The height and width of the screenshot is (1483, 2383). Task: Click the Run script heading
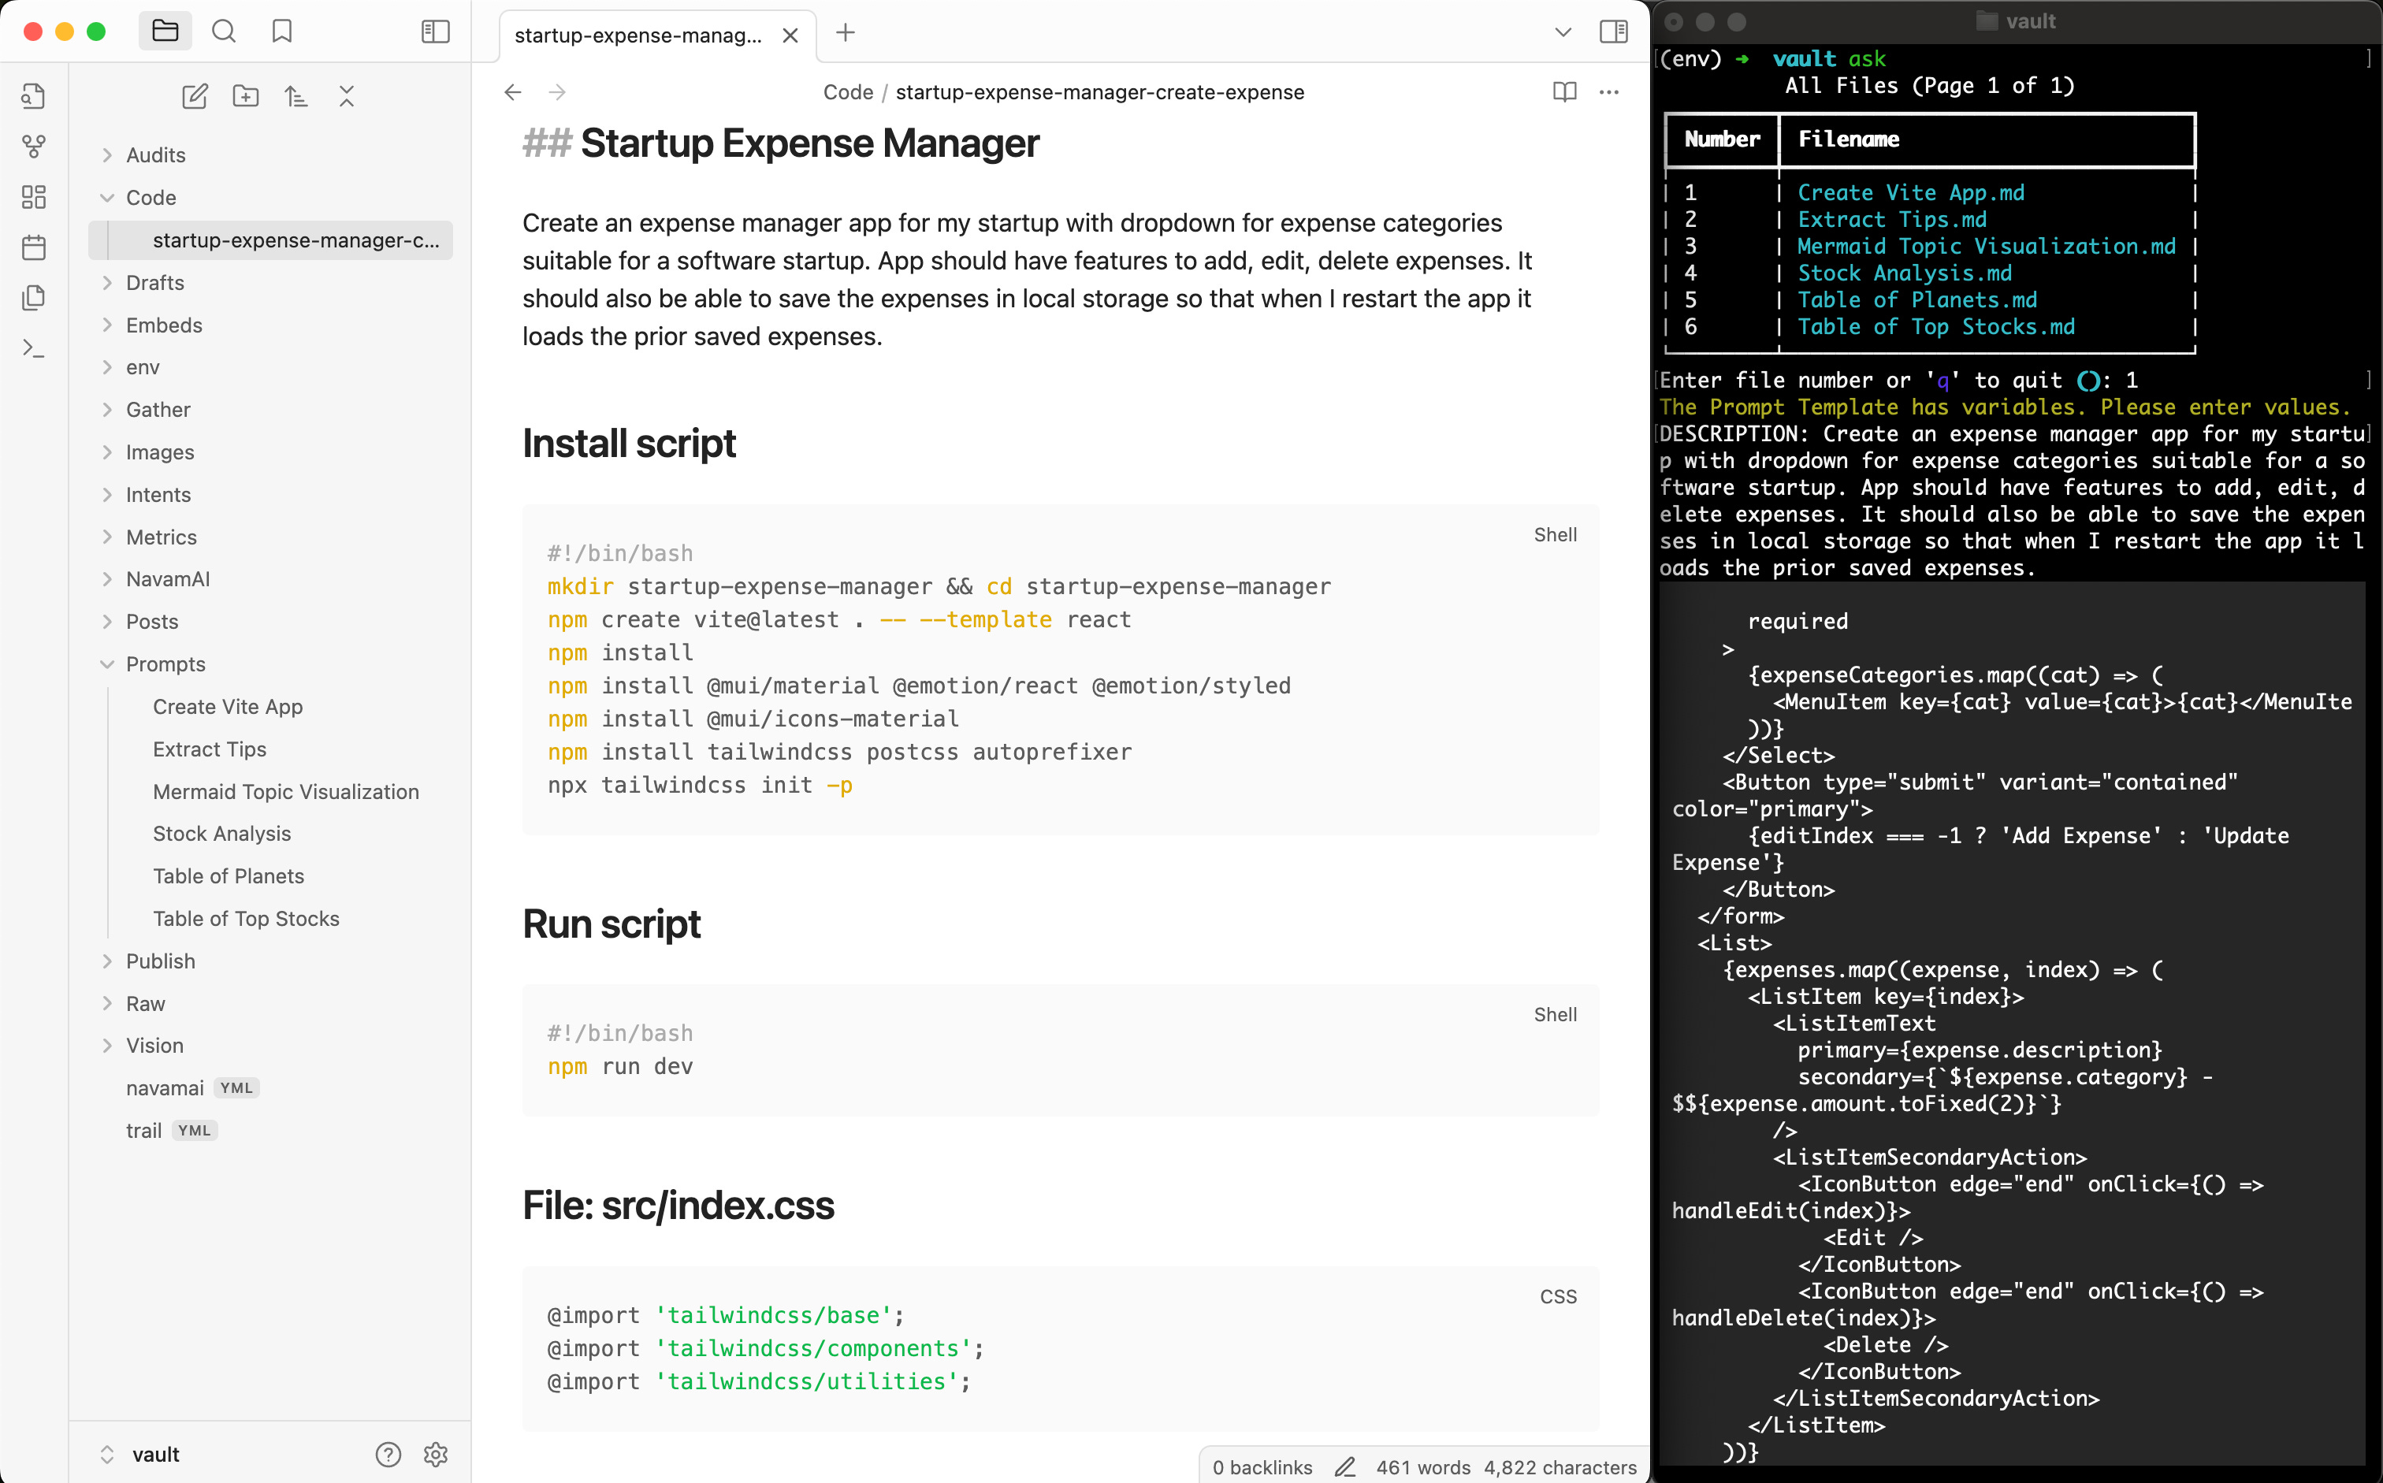pyautogui.click(x=611, y=924)
